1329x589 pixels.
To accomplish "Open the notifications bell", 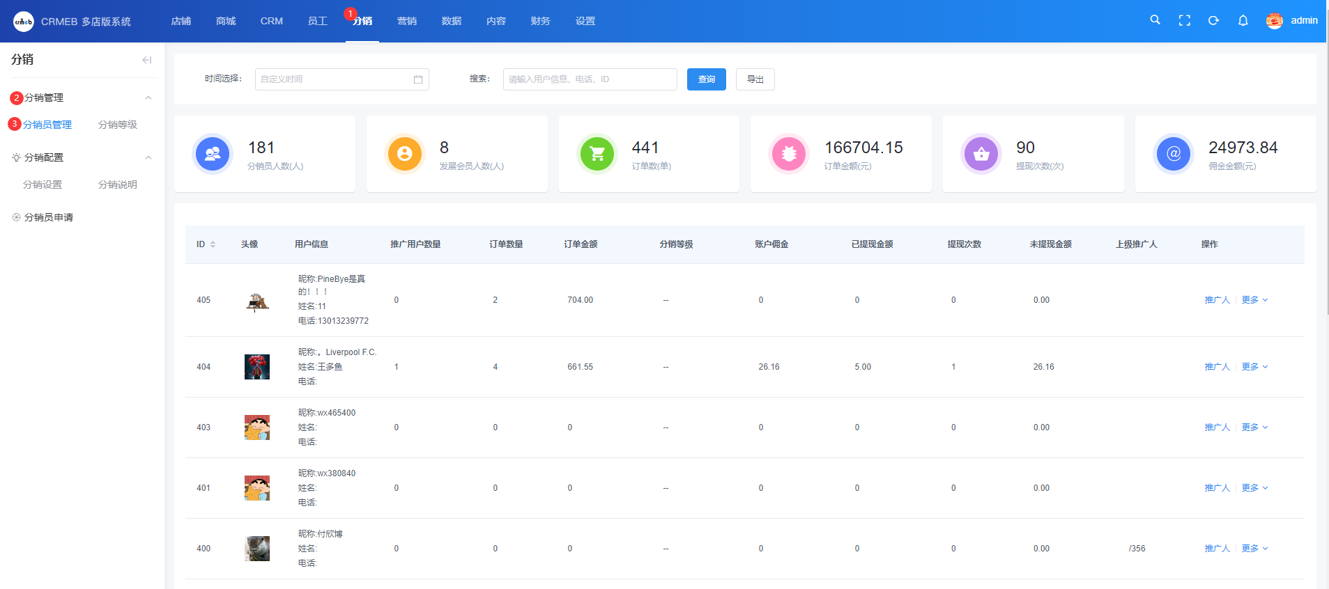I will [x=1243, y=21].
